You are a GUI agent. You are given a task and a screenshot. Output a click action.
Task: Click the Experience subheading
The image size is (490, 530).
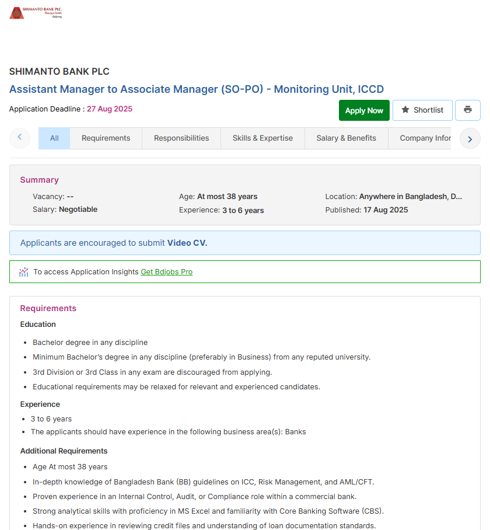pos(40,405)
